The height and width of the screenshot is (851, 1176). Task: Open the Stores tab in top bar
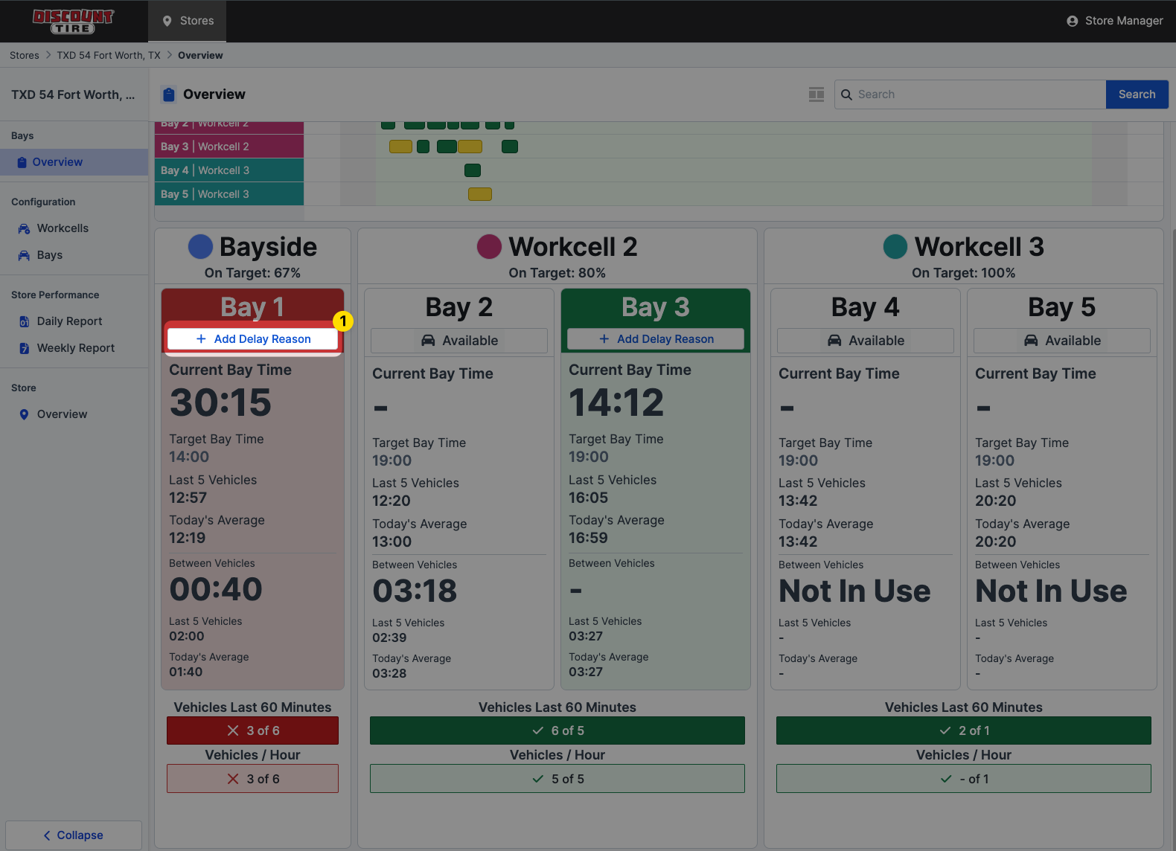click(x=188, y=21)
